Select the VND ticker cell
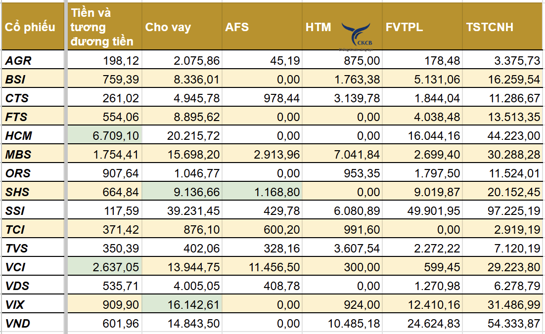The height and width of the screenshot is (334, 545). point(19,324)
